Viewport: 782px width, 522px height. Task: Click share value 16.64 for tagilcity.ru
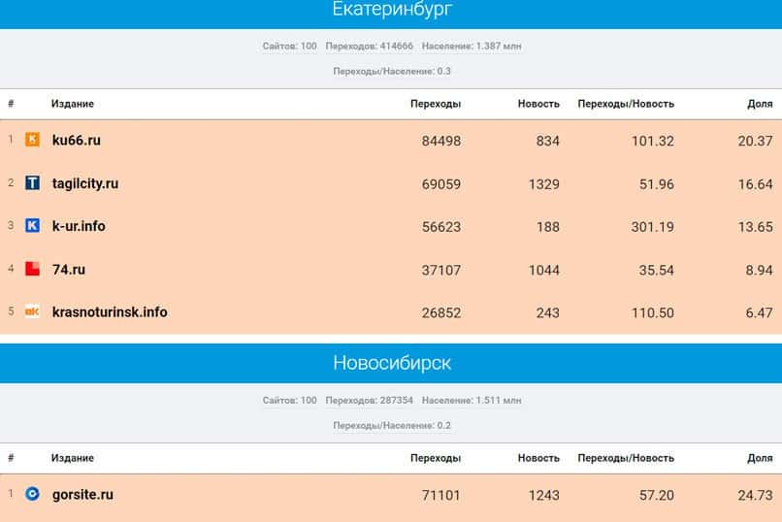tap(755, 184)
